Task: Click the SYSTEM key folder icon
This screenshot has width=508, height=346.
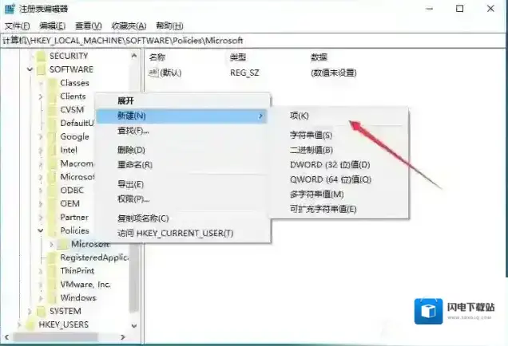Action: (40, 311)
